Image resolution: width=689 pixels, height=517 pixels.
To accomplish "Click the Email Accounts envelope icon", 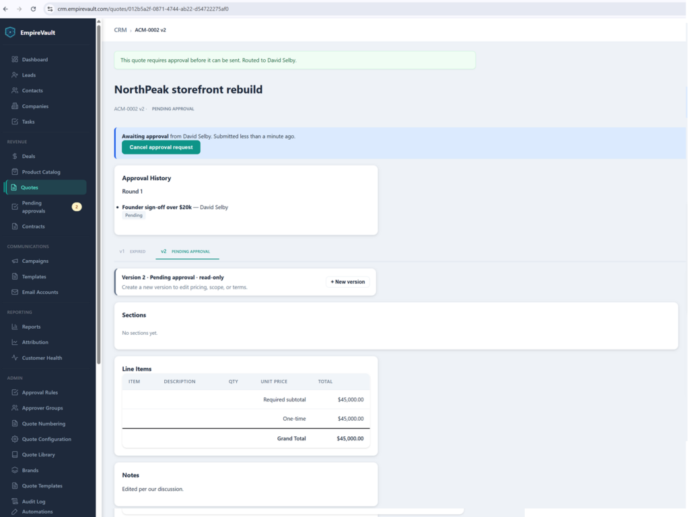I will (x=15, y=292).
